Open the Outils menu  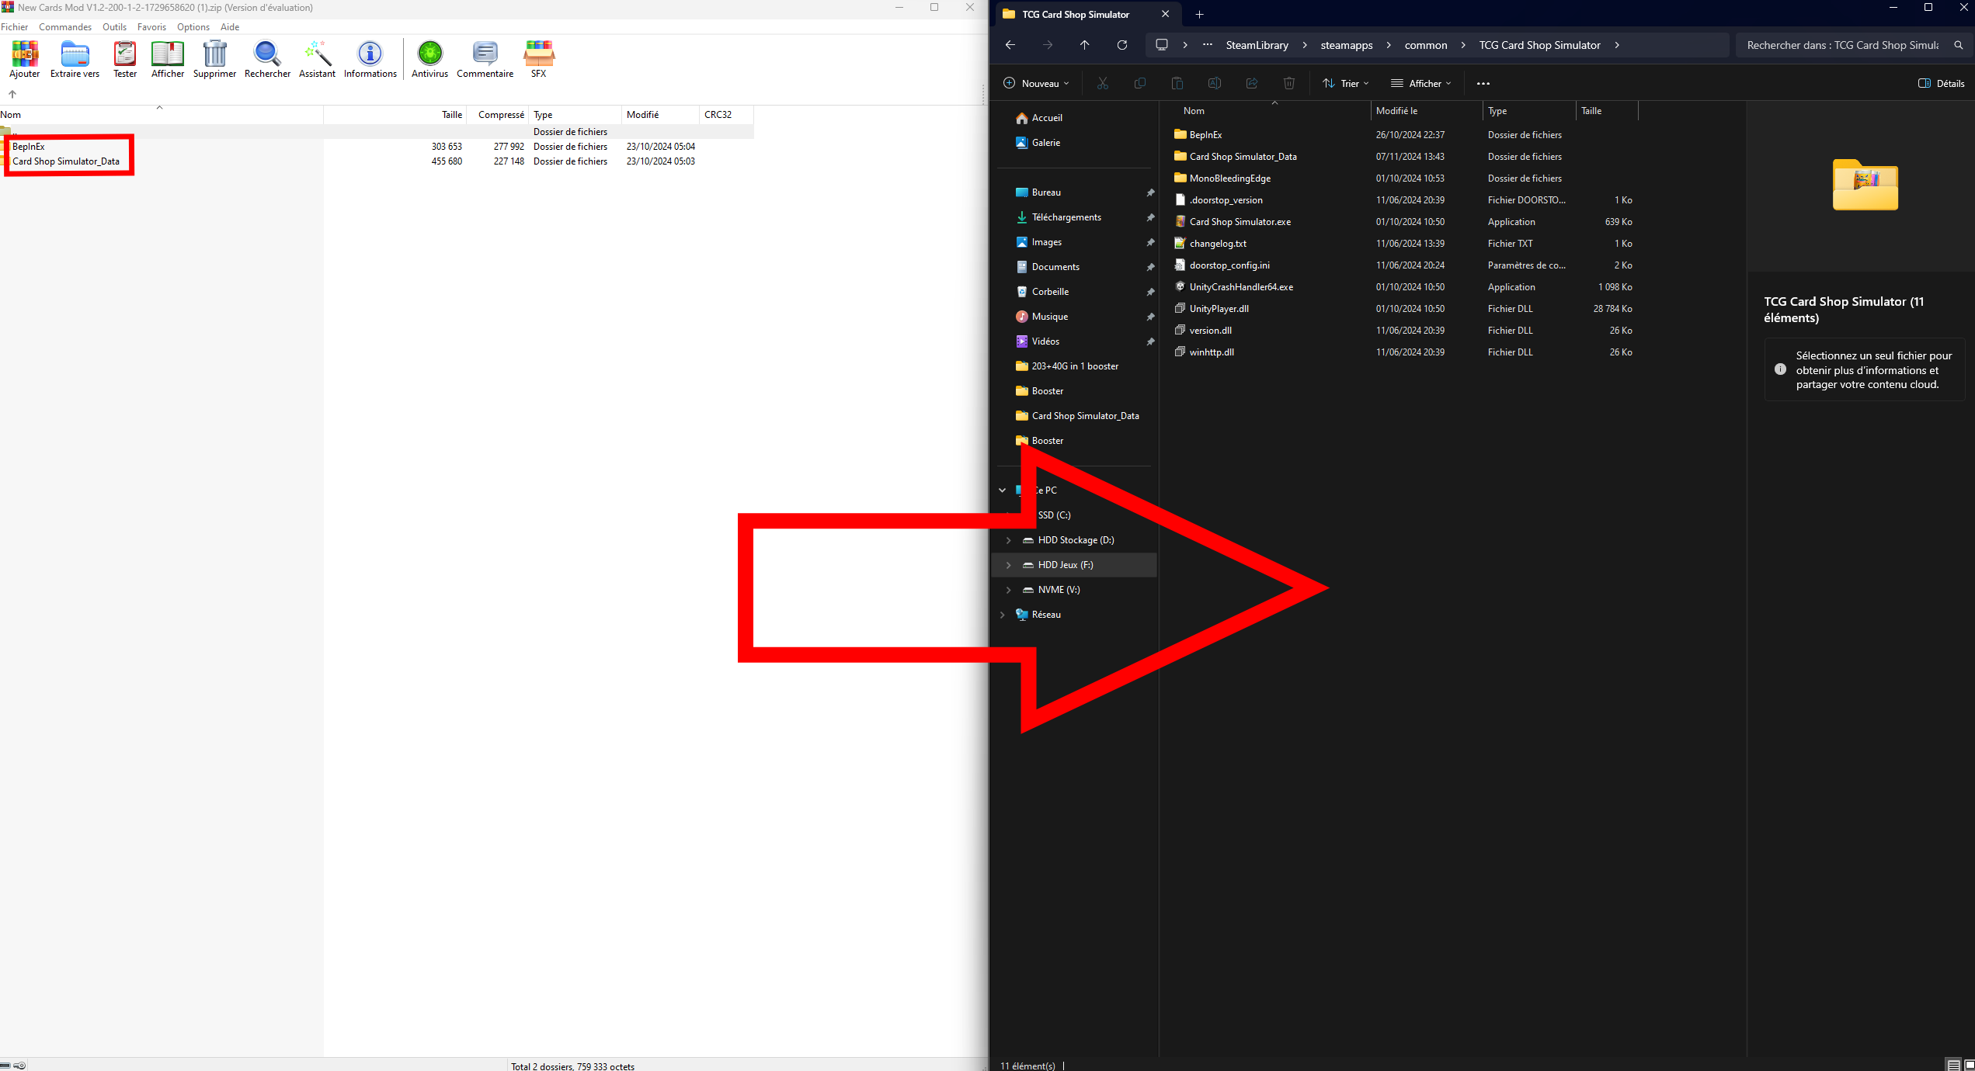click(114, 26)
